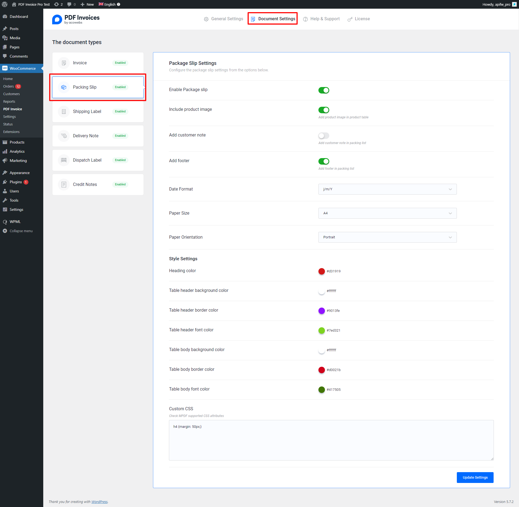The width and height of the screenshot is (519, 507).
Task: Open WooCommerce Reports submenu
Action: pyautogui.click(x=9, y=102)
